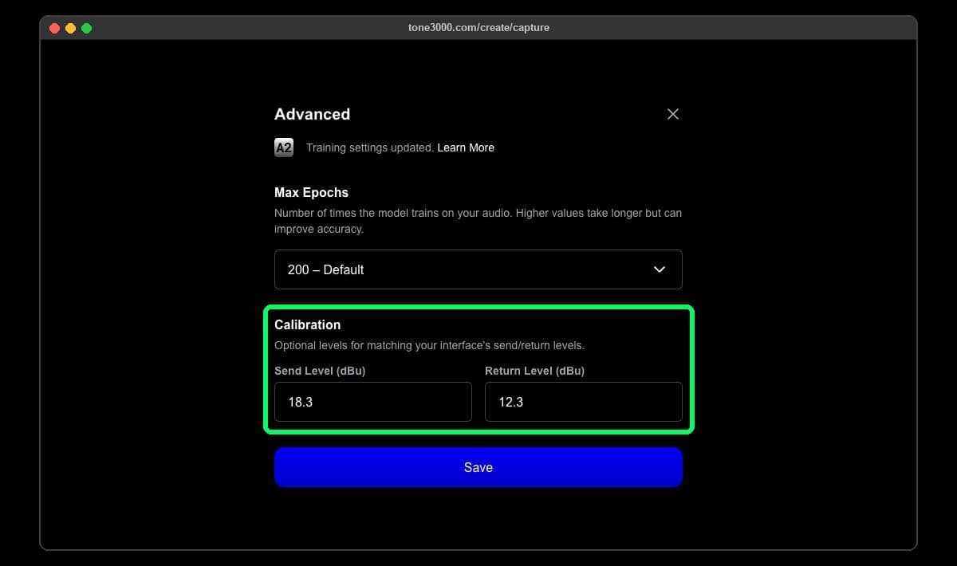
Task: Click the Send Level (dBu) label
Action: click(x=320, y=371)
